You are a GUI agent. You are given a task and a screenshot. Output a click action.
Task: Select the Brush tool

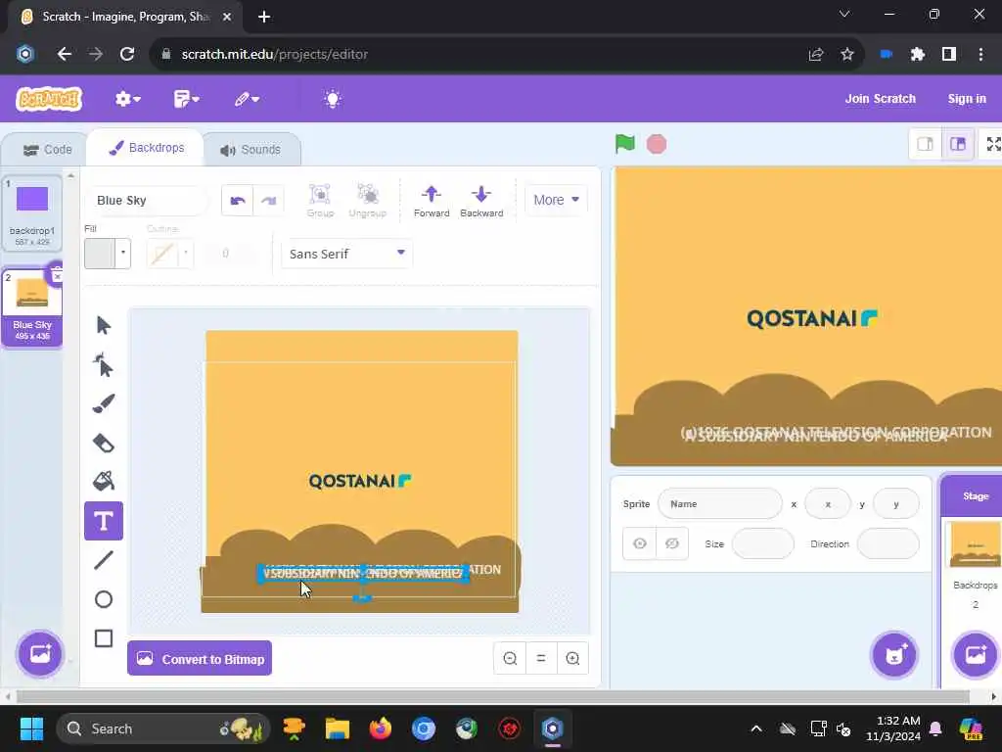point(104,403)
